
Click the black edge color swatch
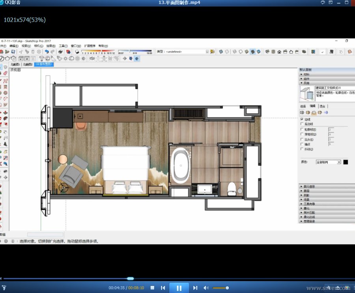[x=346, y=162]
